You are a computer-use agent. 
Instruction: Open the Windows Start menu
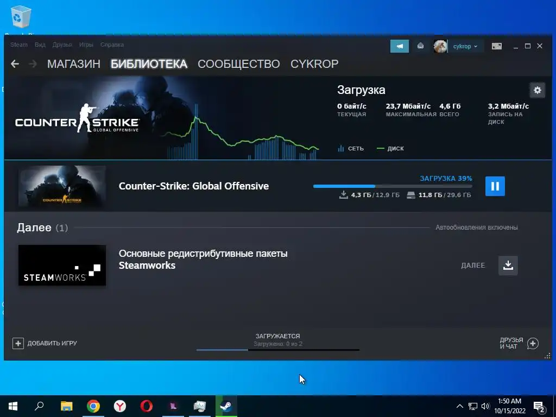point(13,406)
